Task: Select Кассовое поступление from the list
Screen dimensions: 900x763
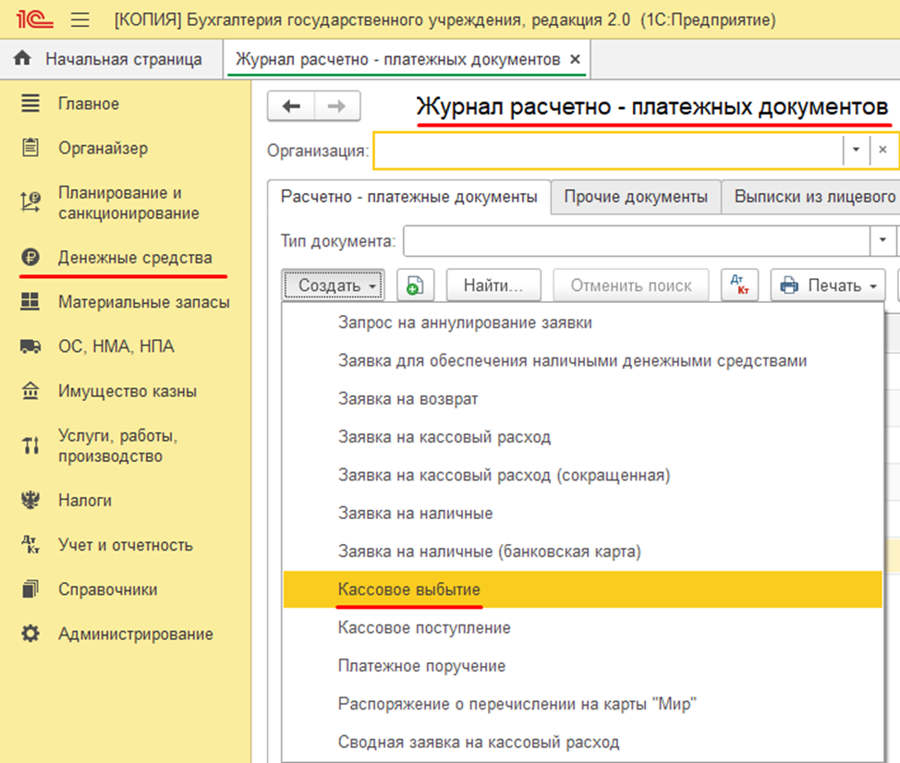Action: coord(582,627)
